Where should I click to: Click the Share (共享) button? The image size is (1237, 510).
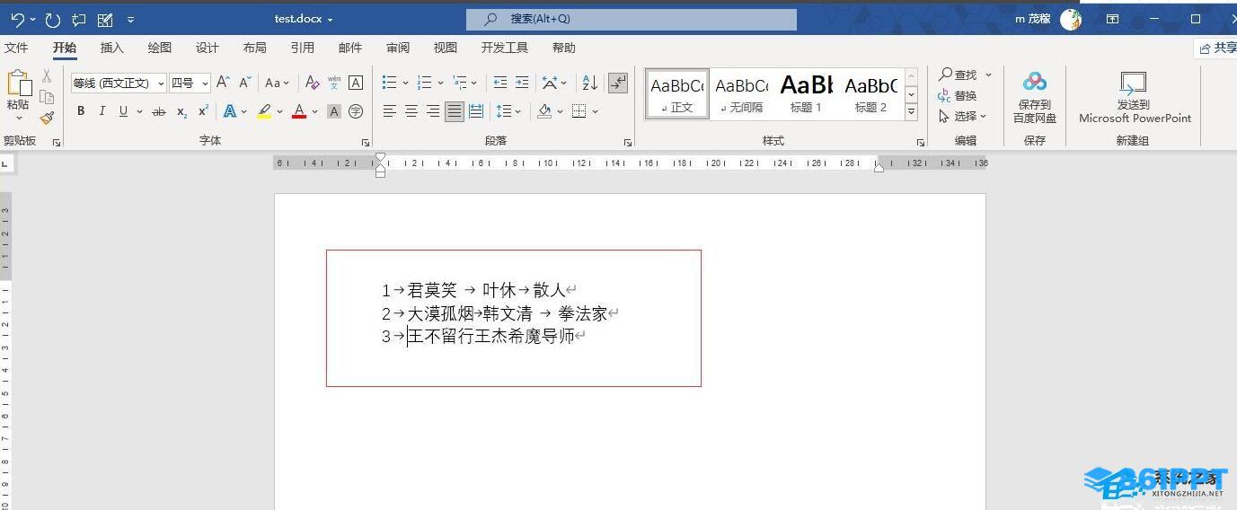(x=1216, y=48)
